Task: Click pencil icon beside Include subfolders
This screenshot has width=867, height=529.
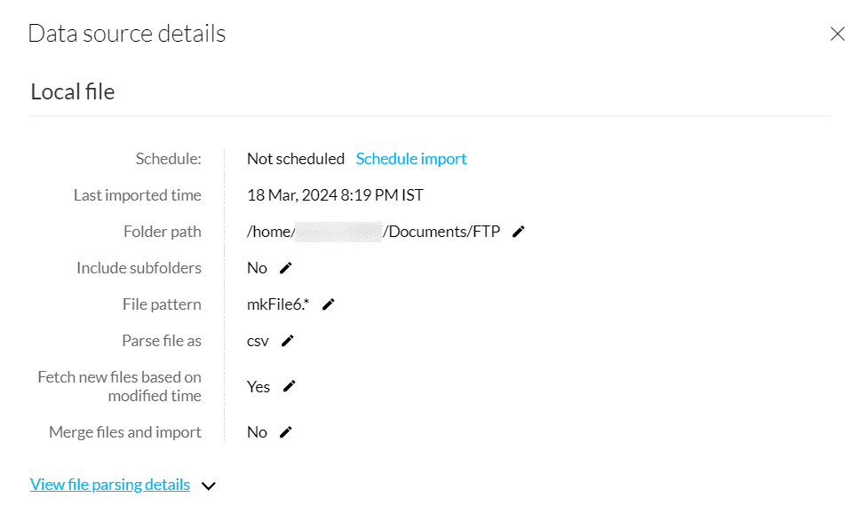Action: point(285,268)
